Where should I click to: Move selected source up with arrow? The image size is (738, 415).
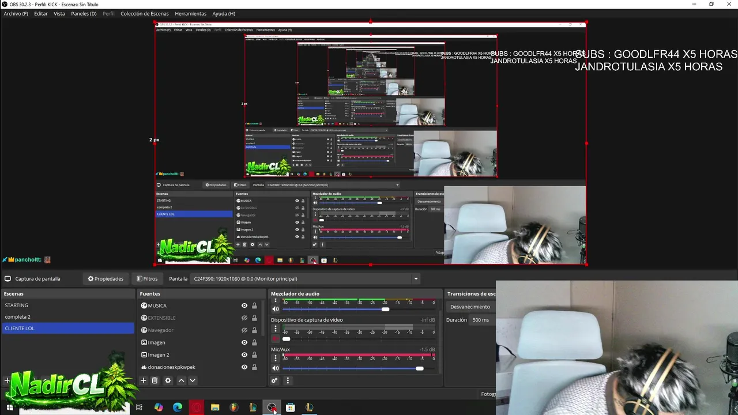click(x=181, y=380)
